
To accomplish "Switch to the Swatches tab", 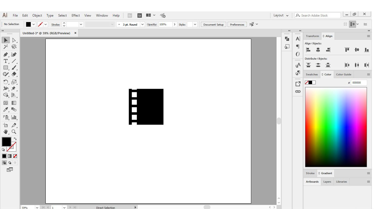I will click(312, 74).
